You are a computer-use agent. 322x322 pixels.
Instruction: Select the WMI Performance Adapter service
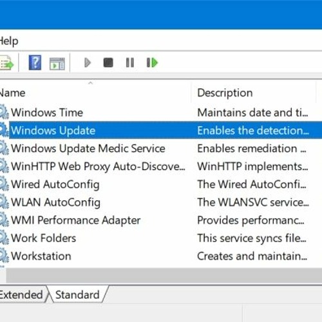tap(75, 220)
